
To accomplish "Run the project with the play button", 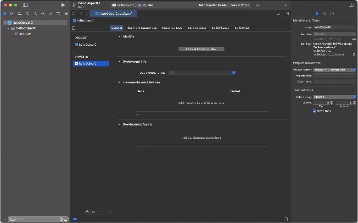I will click(x=63, y=5).
